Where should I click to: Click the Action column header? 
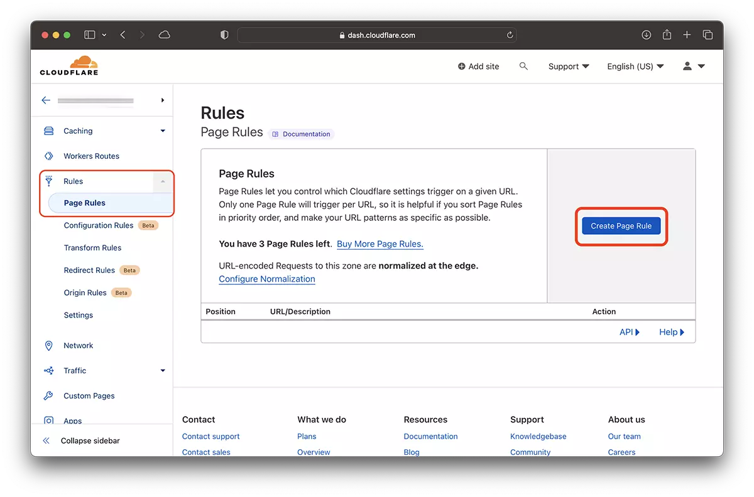coord(604,311)
